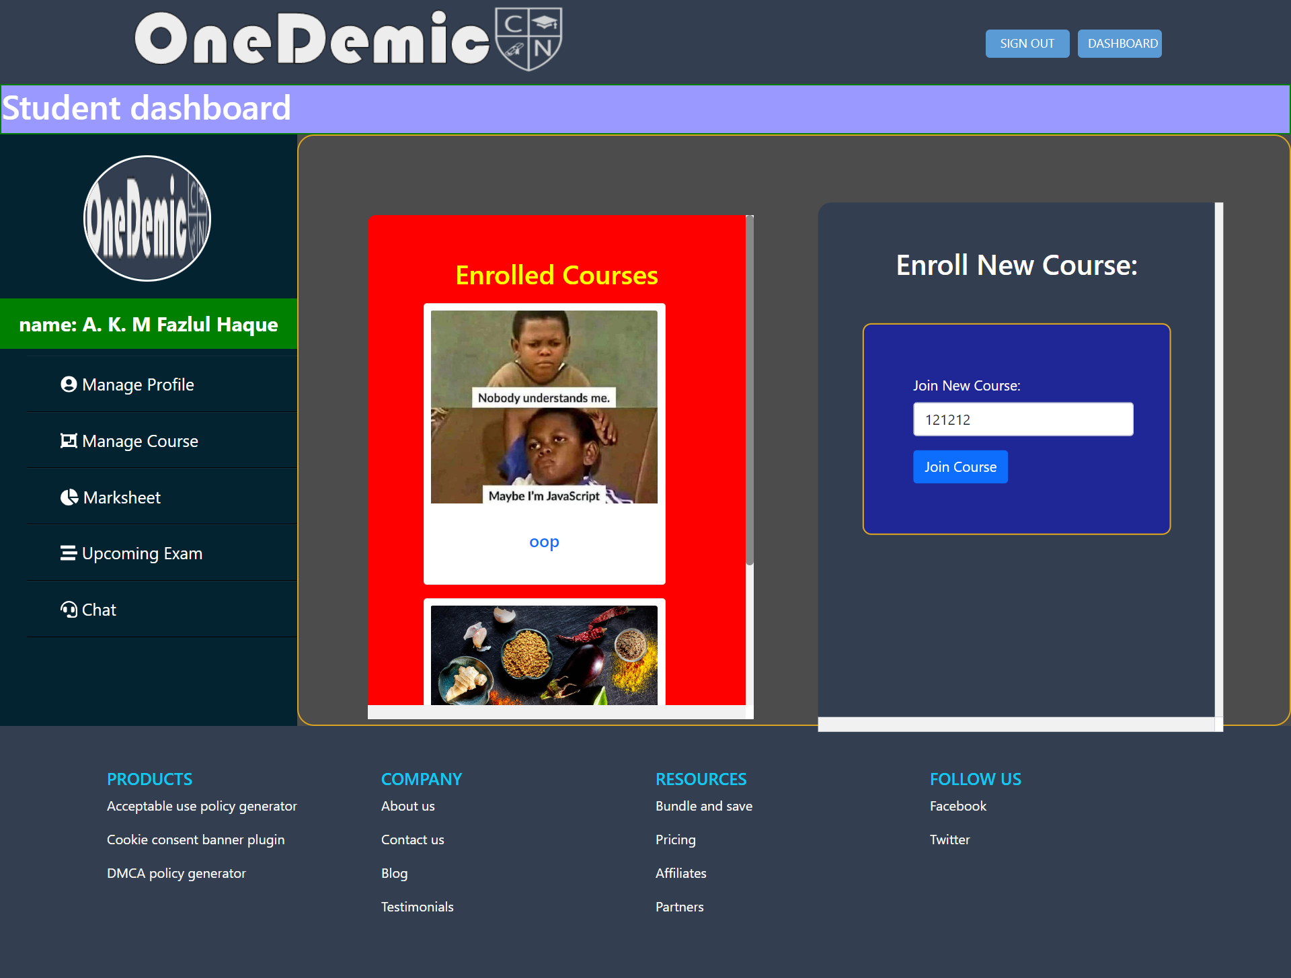The image size is (1291, 978).
Task: Click the Enroll New Course heading
Action: coord(1017,265)
